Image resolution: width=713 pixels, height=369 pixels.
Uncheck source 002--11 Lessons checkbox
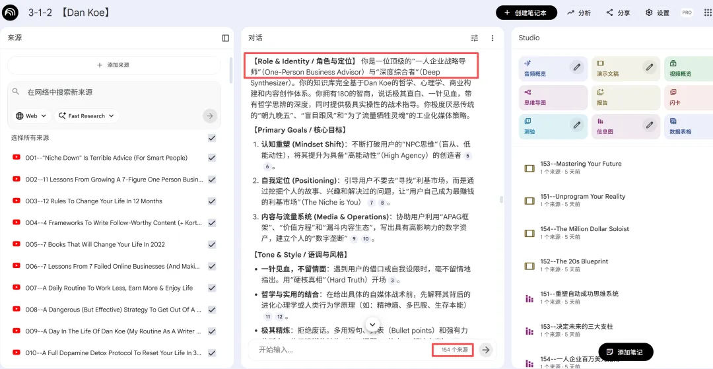coord(212,180)
